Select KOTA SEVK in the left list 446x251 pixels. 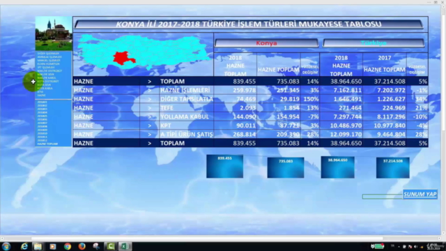pos(44,85)
